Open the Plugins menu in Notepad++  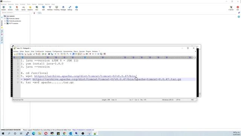88,51
